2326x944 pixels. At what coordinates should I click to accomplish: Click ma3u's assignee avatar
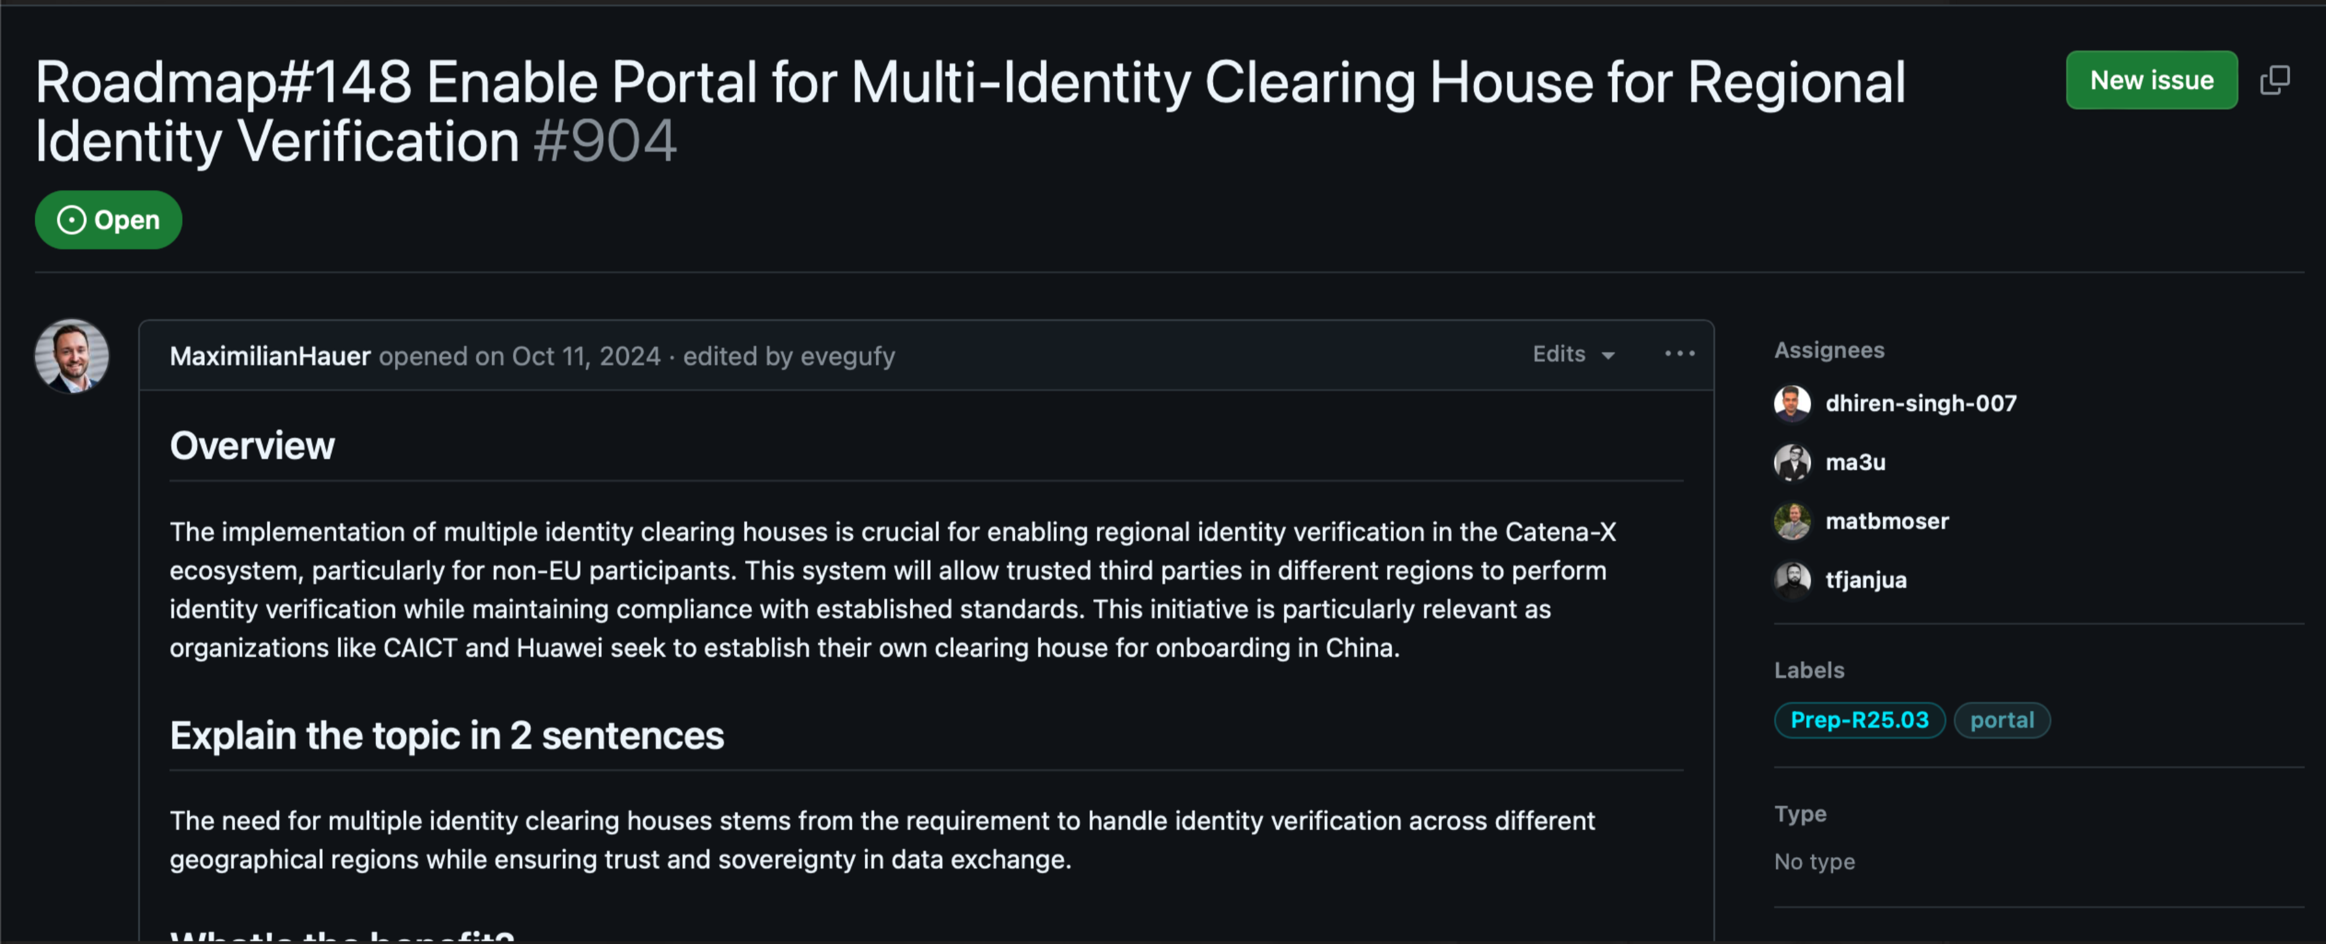click(x=1791, y=462)
